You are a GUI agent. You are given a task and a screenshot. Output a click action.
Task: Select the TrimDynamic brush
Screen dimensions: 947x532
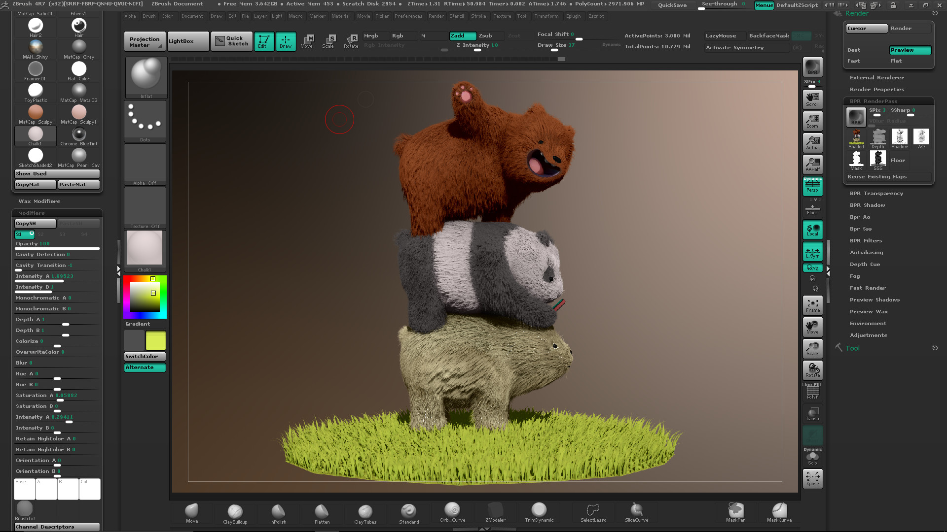coord(539,513)
